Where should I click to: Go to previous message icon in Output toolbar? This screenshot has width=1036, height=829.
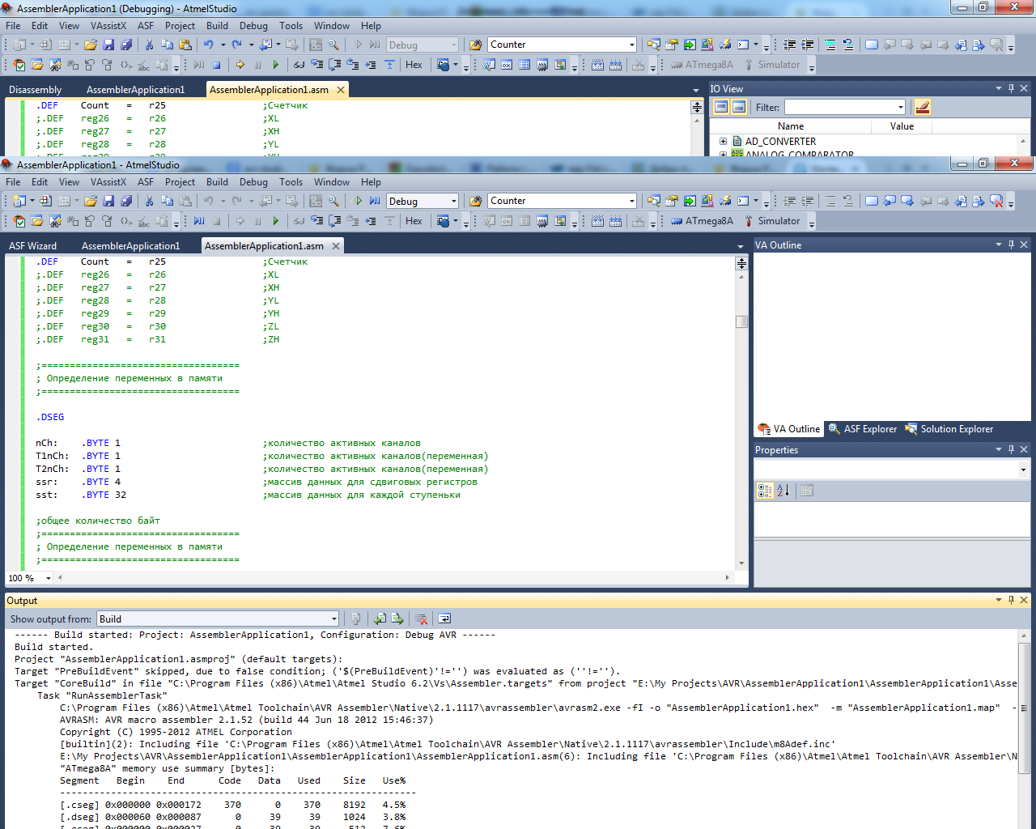380,619
